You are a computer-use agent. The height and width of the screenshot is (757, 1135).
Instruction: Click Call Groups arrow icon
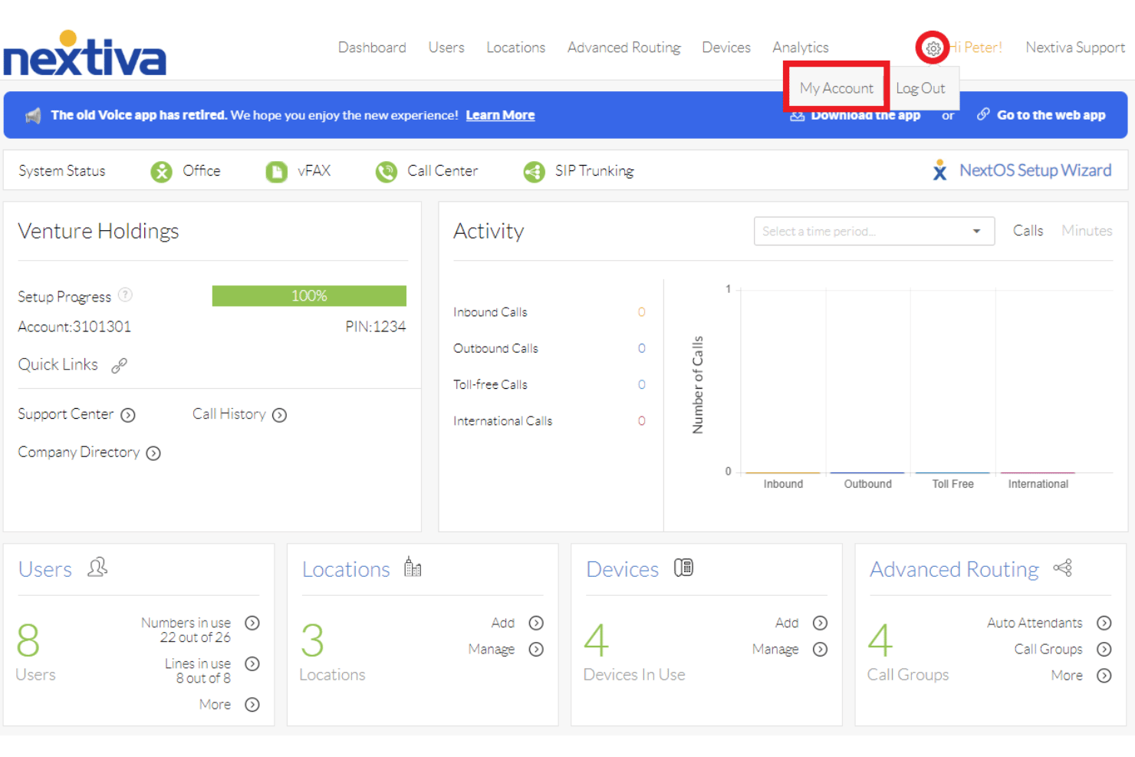tap(1104, 649)
